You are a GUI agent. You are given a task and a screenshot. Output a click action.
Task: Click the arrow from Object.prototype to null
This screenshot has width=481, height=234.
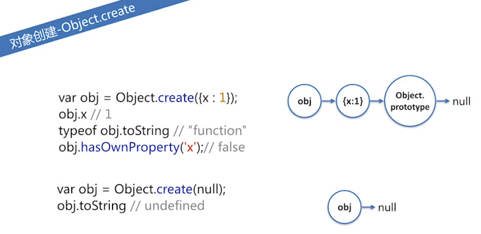(442, 101)
